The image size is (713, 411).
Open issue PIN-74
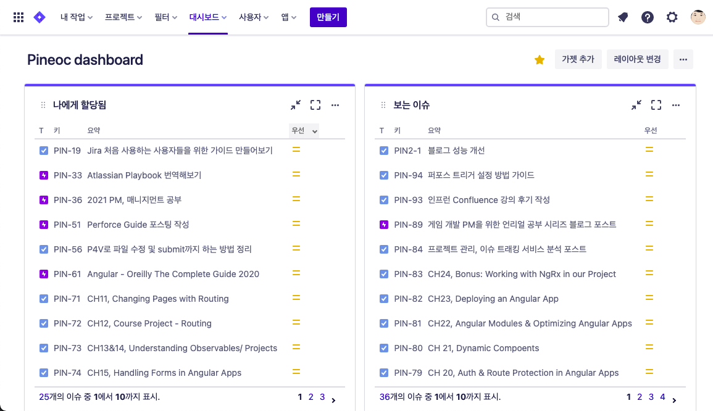click(x=67, y=373)
